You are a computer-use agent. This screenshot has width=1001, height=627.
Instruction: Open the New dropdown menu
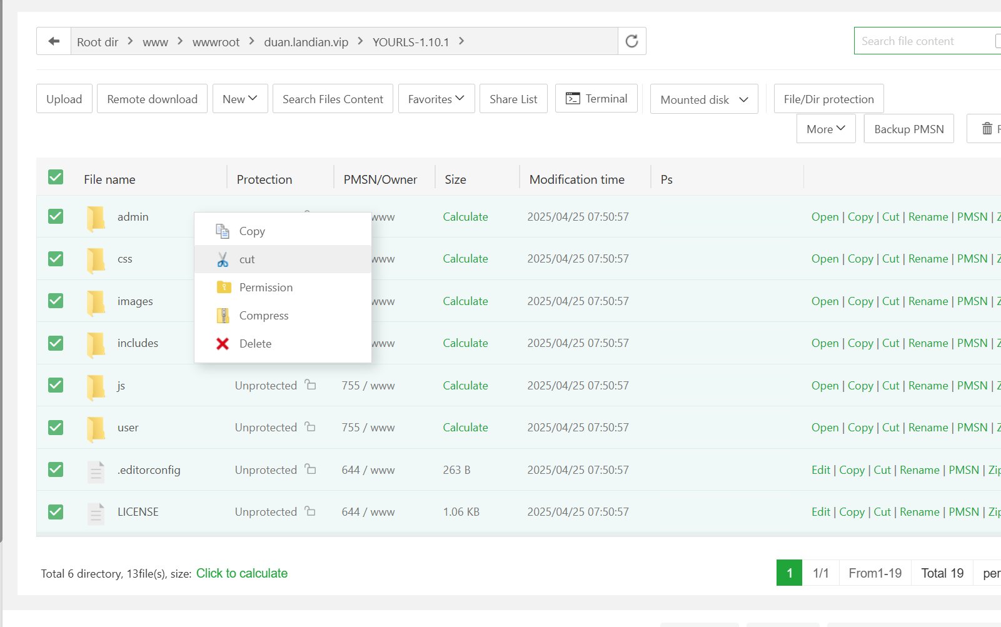tap(240, 99)
